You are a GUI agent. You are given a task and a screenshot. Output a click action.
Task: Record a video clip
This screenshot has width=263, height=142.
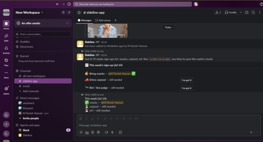106,132
